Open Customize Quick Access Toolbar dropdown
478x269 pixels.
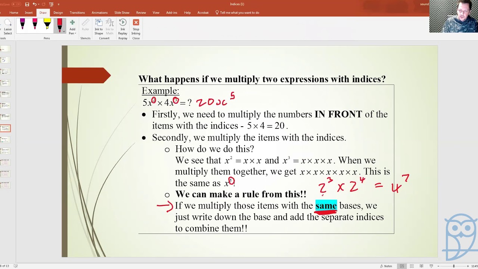(x=59, y=4)
